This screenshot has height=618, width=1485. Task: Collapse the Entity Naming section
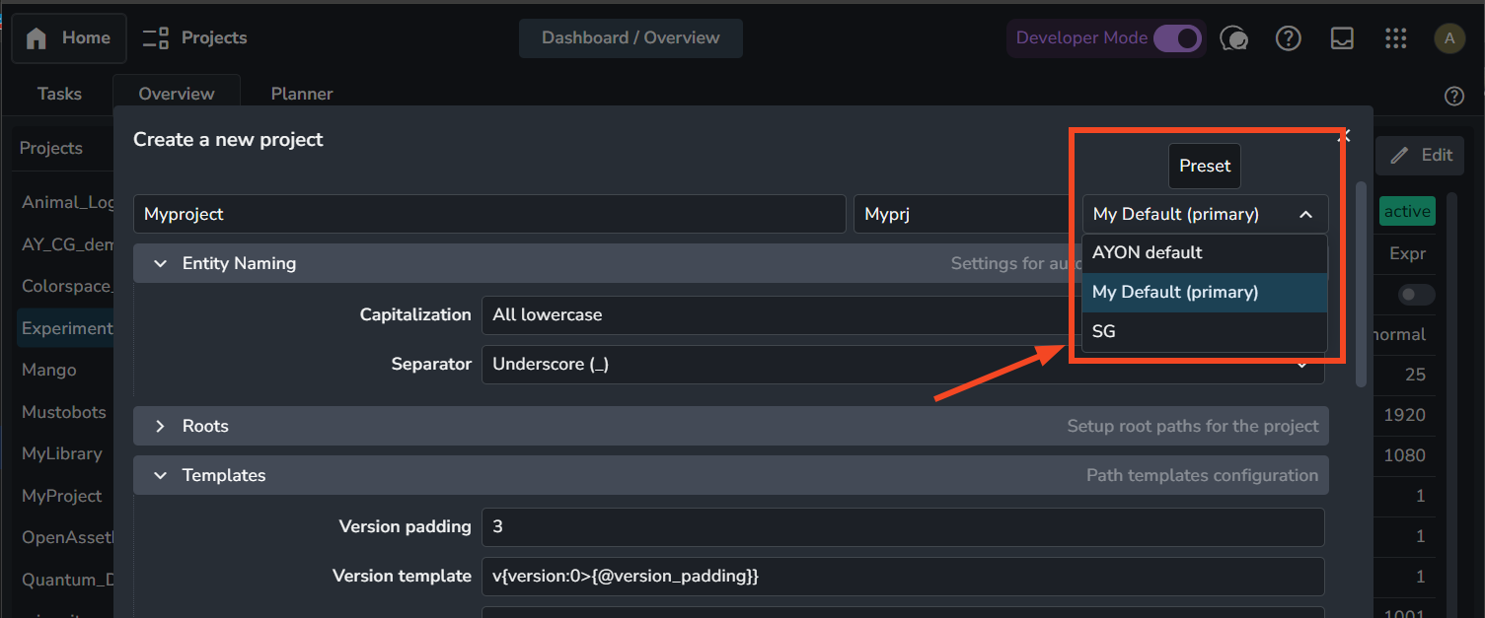pos(160,263)
